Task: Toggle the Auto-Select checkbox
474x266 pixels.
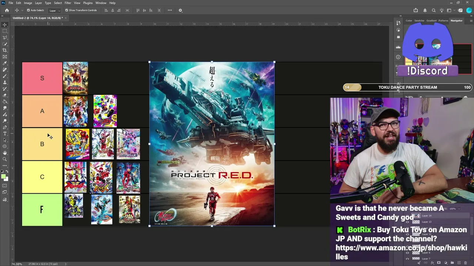Action: tap(29, 10)
